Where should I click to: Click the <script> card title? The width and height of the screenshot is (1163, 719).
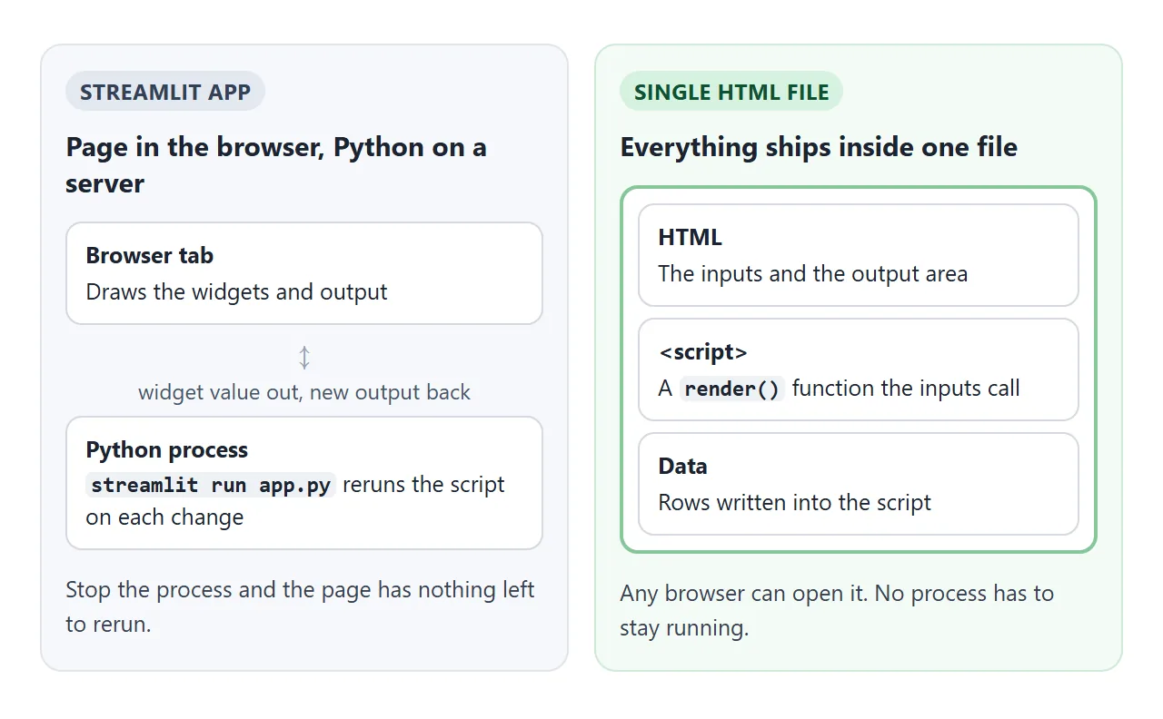tap(703, 352)
